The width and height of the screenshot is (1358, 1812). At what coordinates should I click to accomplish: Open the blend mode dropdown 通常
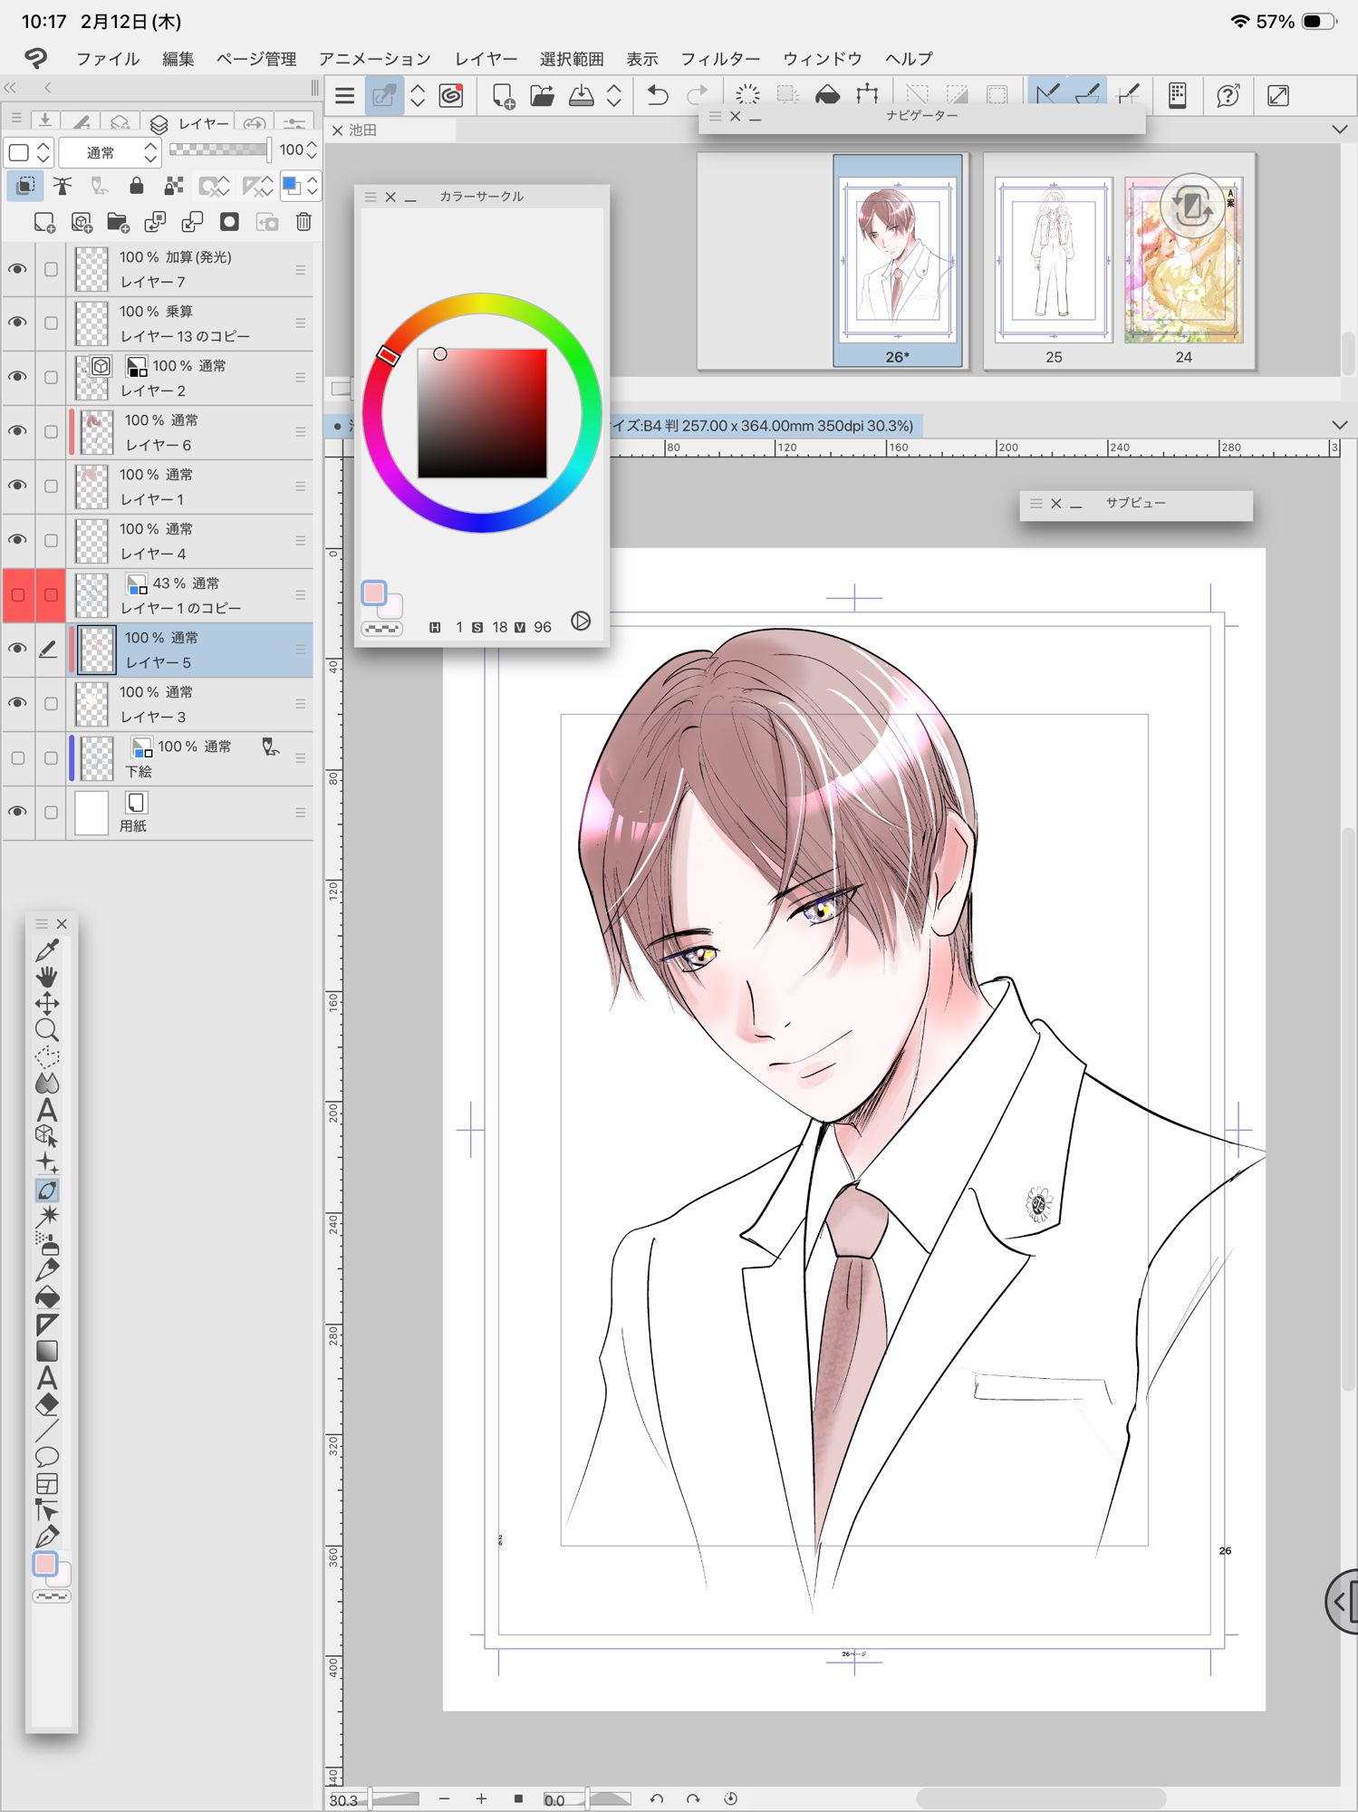click(x=110, y=152)
